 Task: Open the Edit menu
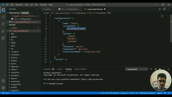coord(12,5)
